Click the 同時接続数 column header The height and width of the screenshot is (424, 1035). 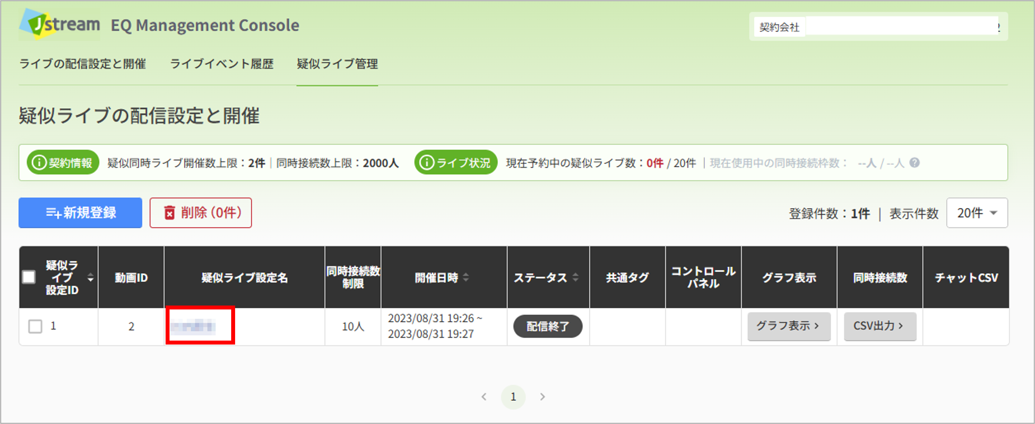coord(880,277)
